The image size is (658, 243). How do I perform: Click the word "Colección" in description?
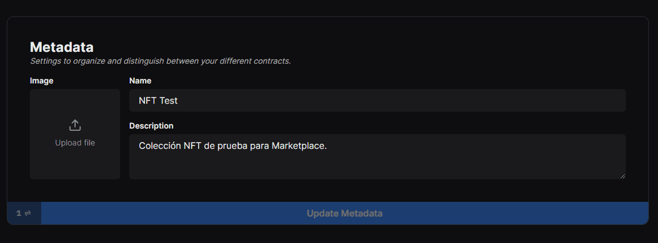[x=160, y=146]
